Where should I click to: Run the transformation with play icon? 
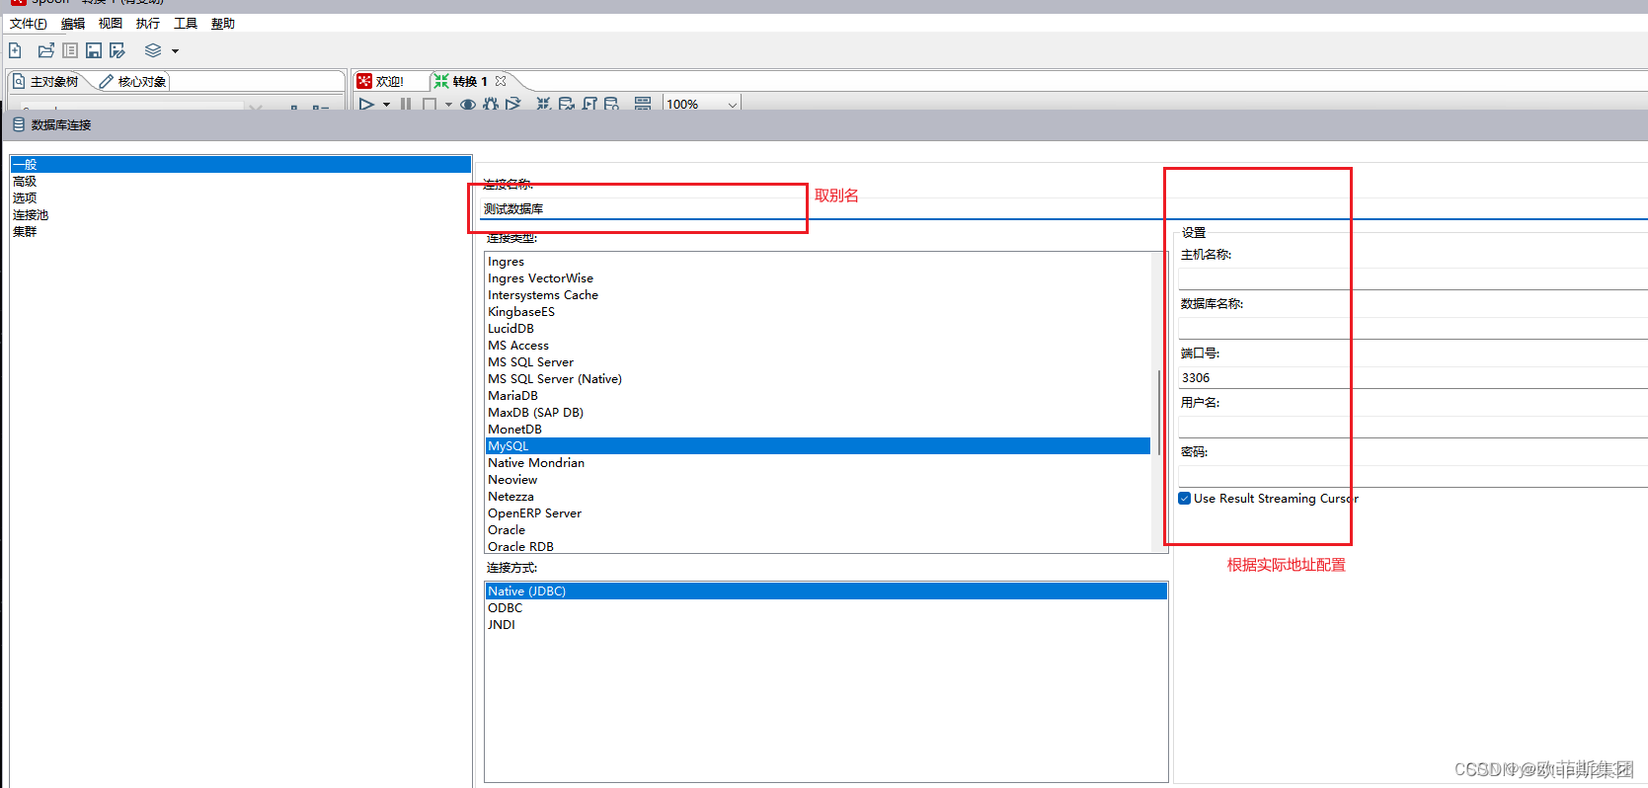(x=366, y=104)
